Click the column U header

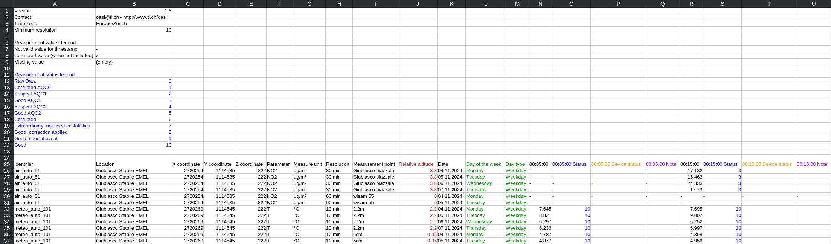813,4
